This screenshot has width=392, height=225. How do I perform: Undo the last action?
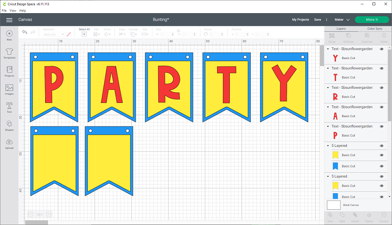(x=25, y=32)
